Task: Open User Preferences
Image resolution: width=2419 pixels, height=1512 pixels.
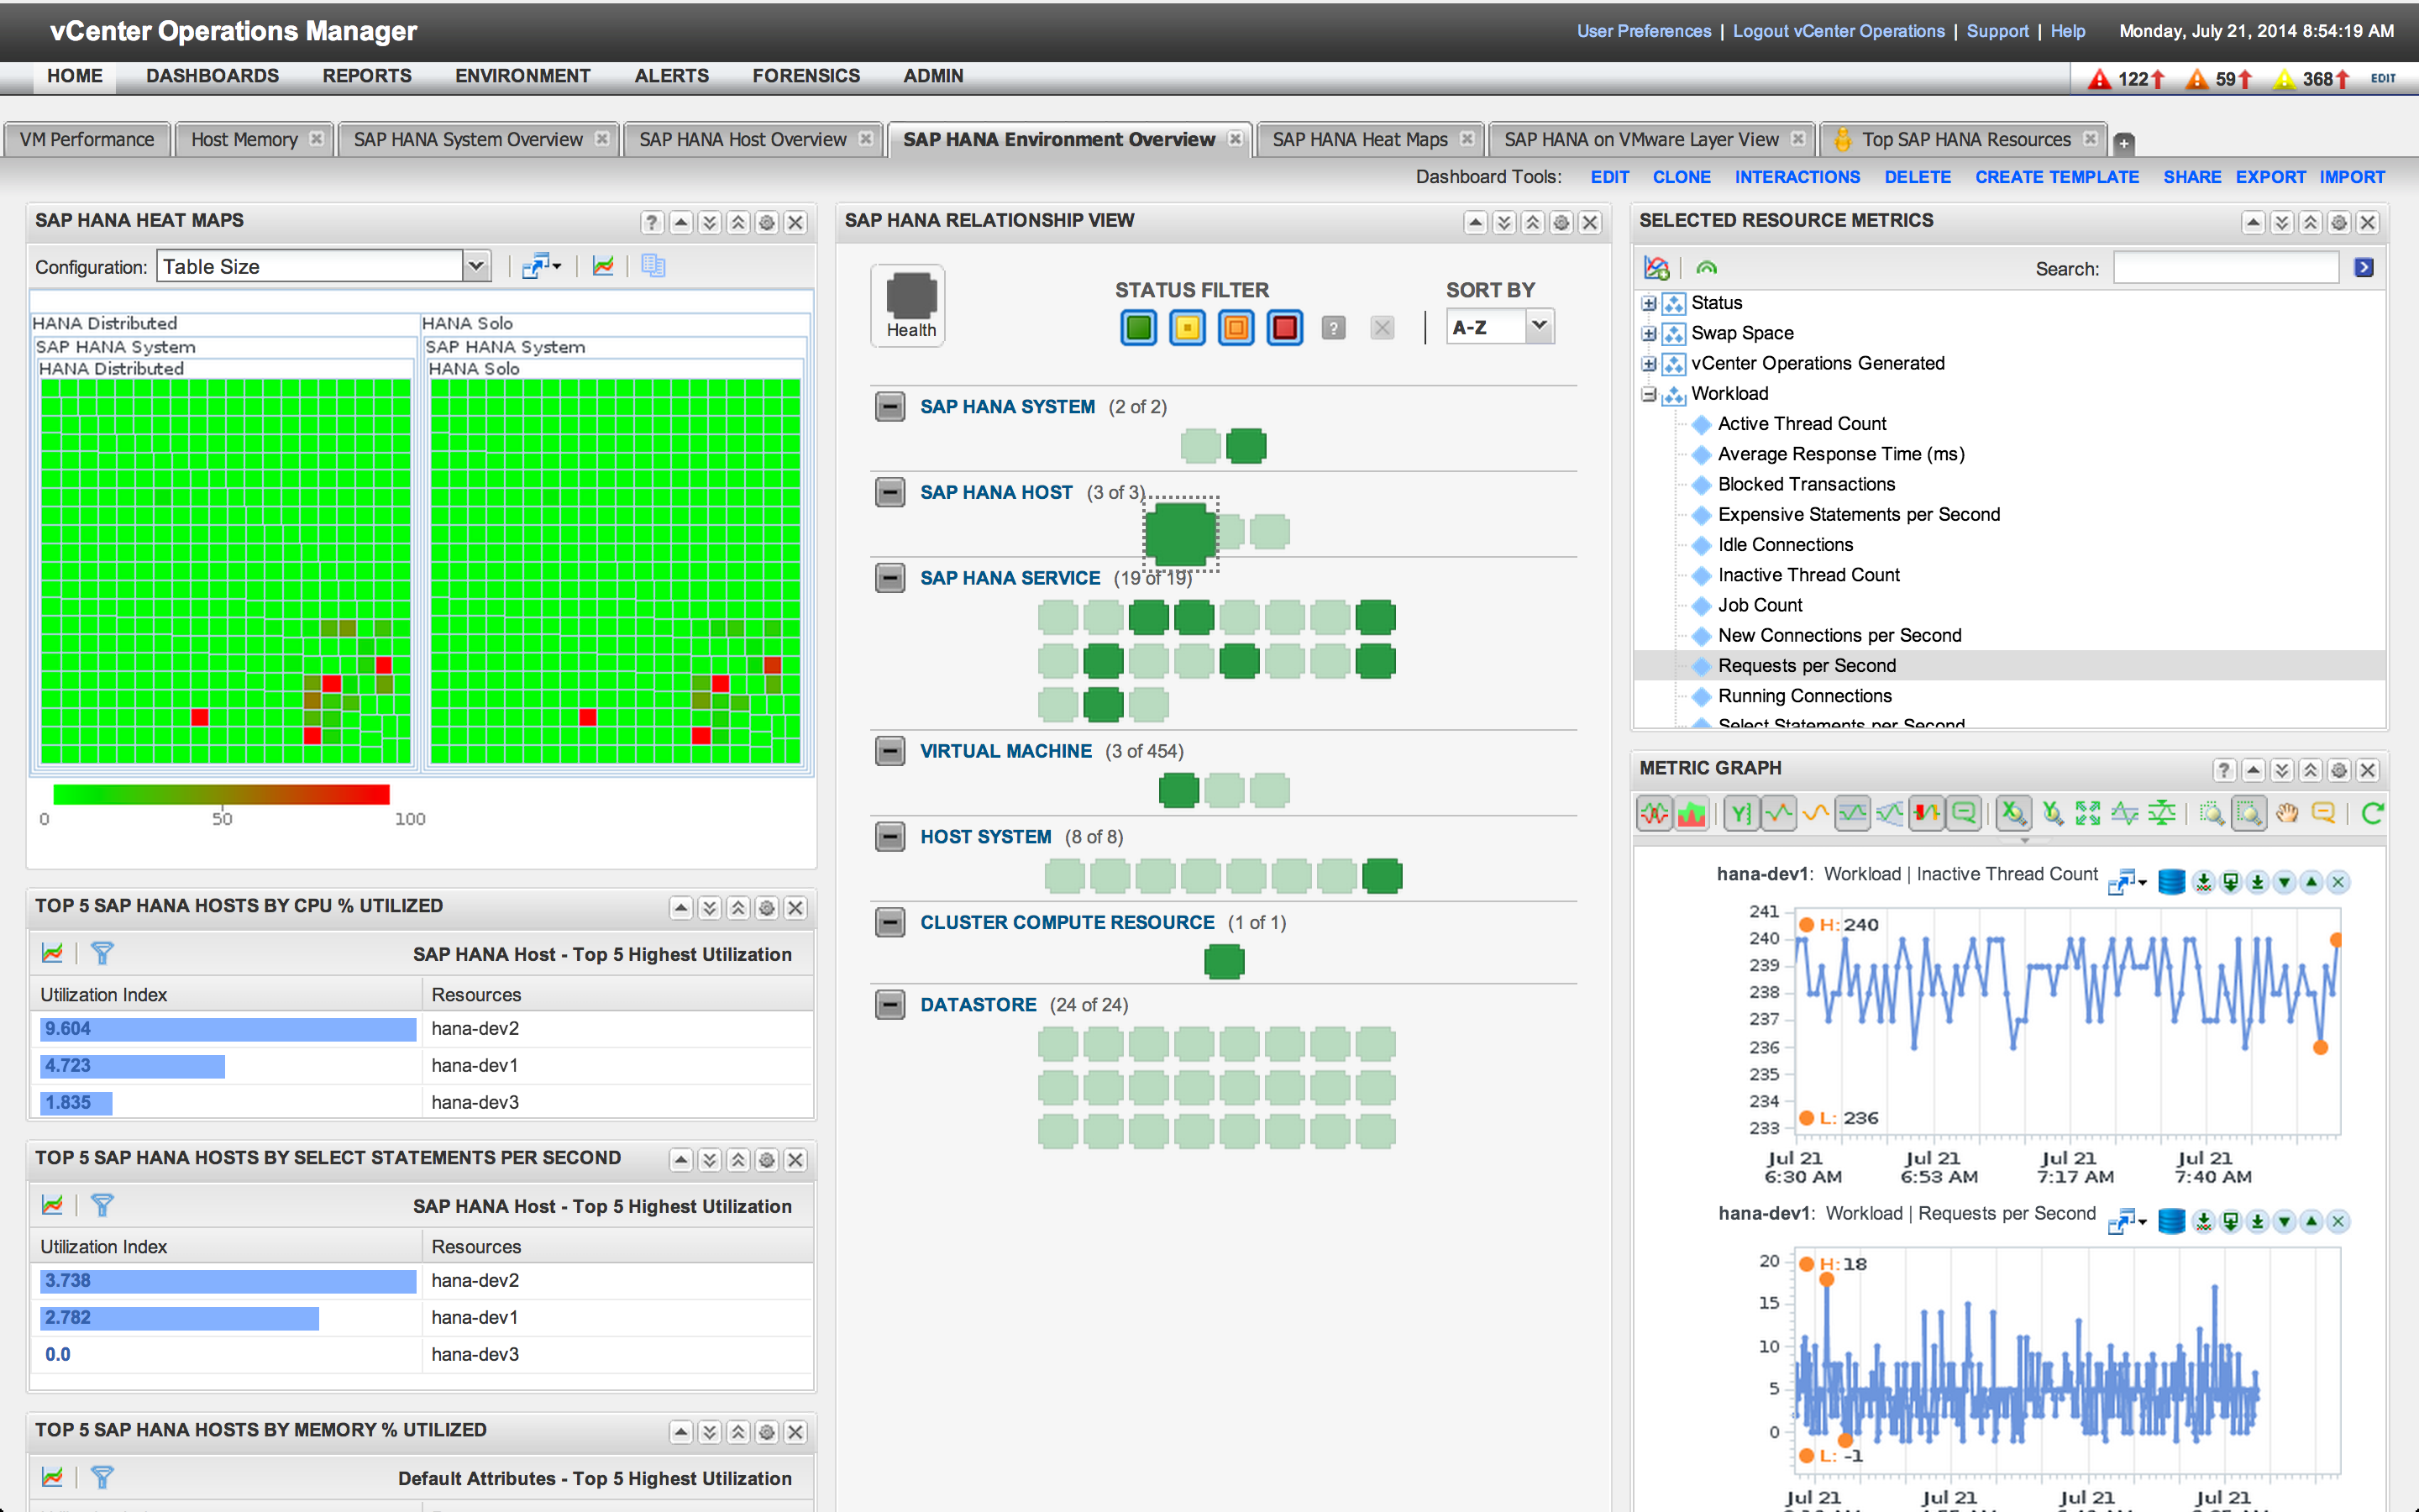Action: [1643, 31]
